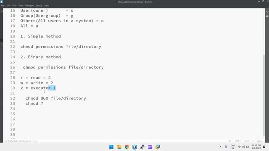Screen dimensions: 269x151
Task: Open the Debug menu
Action: [39, 5]
